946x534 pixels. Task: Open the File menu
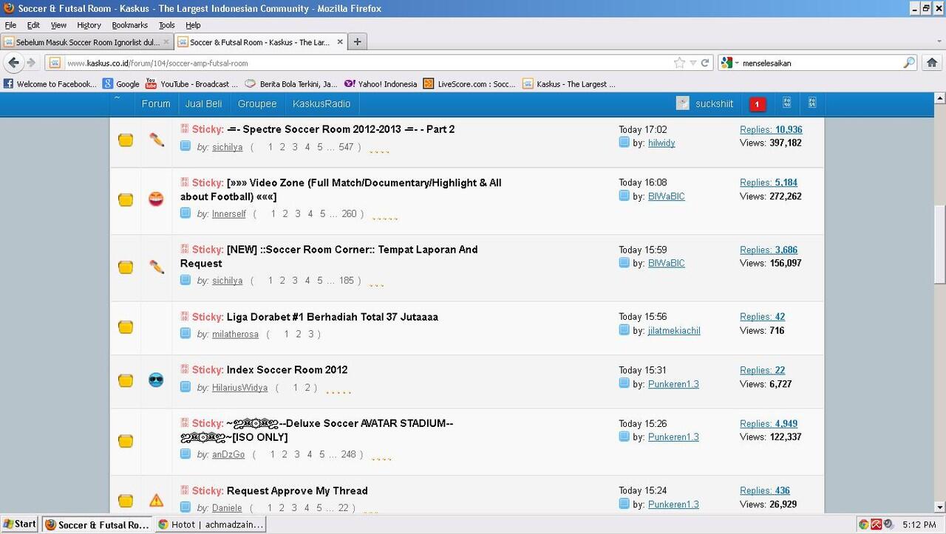click(10, 25)
